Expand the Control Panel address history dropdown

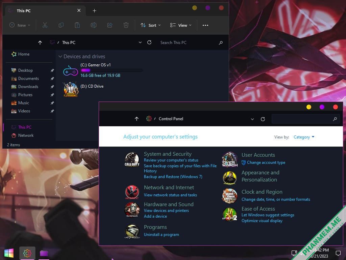(252, 119)
